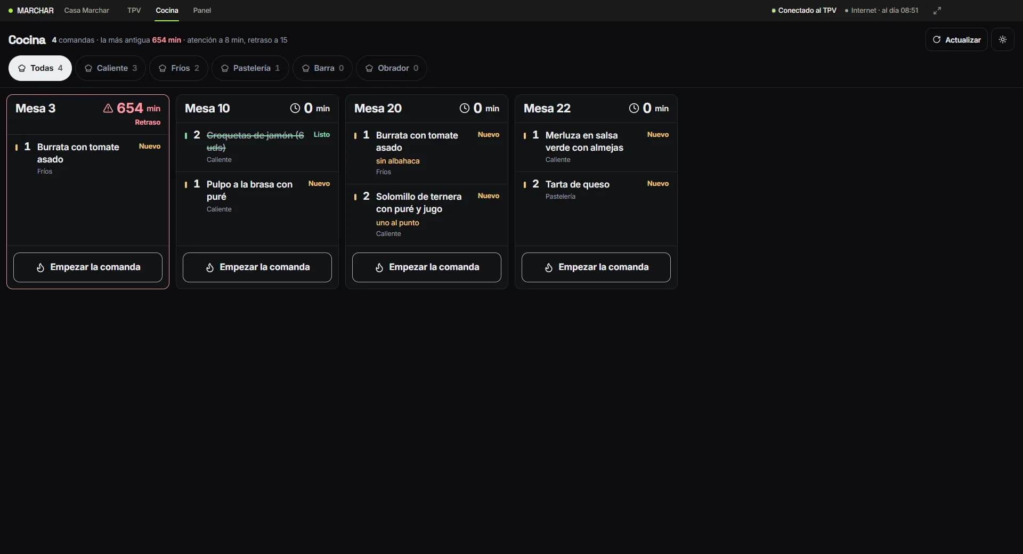Click the chef hat icon on Barra
The image size is (1023, 554).
[x=306, y=68]
